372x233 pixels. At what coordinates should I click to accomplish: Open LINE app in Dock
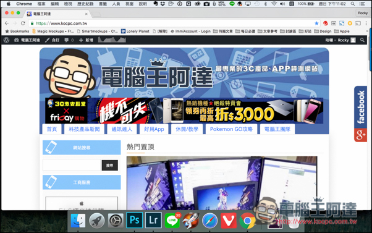(x=172, y=221)
